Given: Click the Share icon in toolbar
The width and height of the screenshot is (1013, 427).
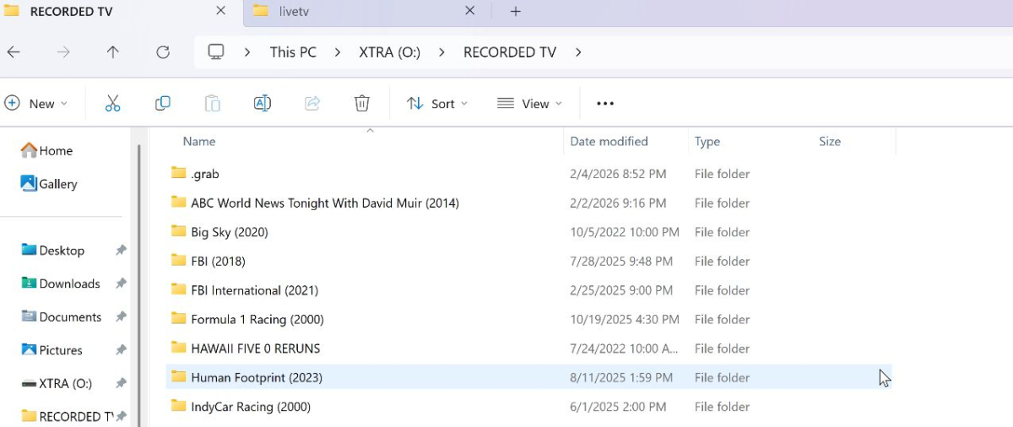Looking at the screenshot, I should click(312, 104).
